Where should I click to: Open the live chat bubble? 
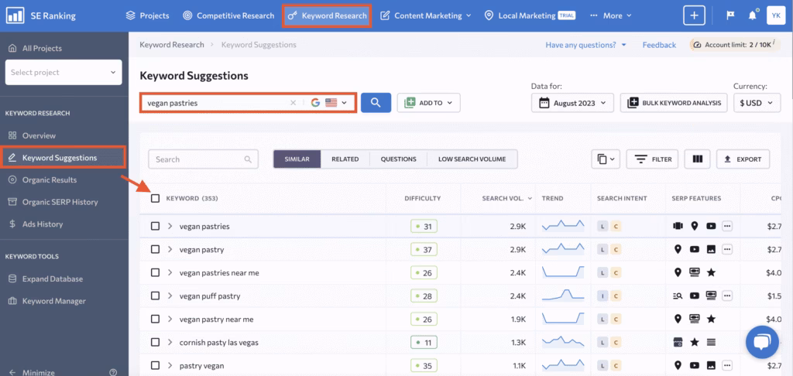[x=761, y=341]
